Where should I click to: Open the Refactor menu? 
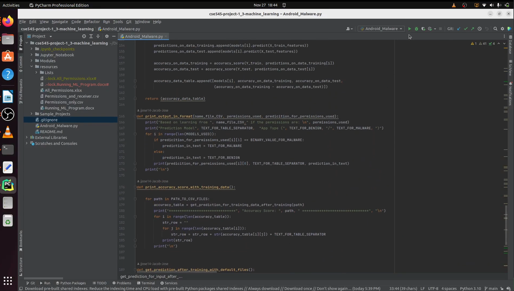coord(92,22)
